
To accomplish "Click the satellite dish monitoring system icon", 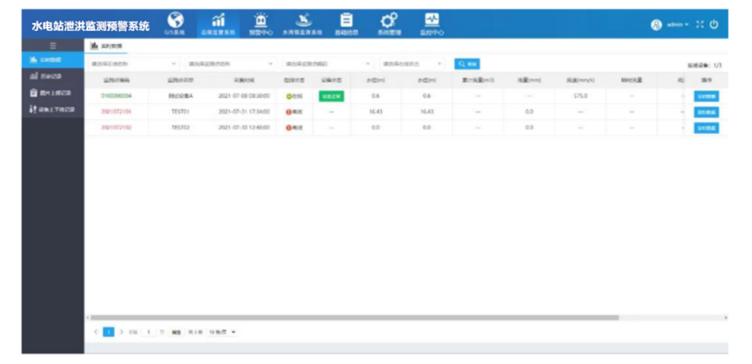I will pos(302,21).
